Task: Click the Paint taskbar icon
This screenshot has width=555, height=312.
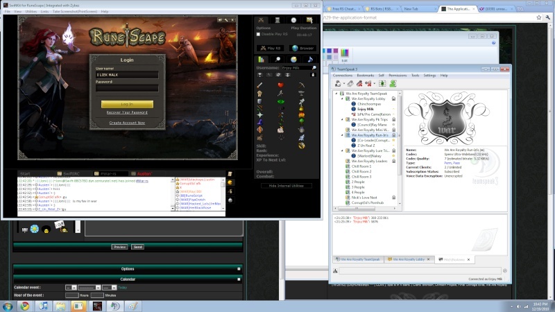Action: point(133,306)
